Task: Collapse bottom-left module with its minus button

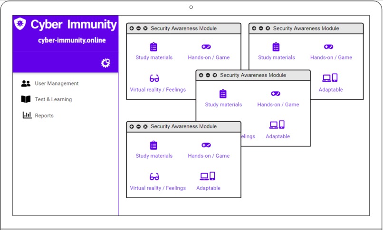Action: click(x=138, y=126)
